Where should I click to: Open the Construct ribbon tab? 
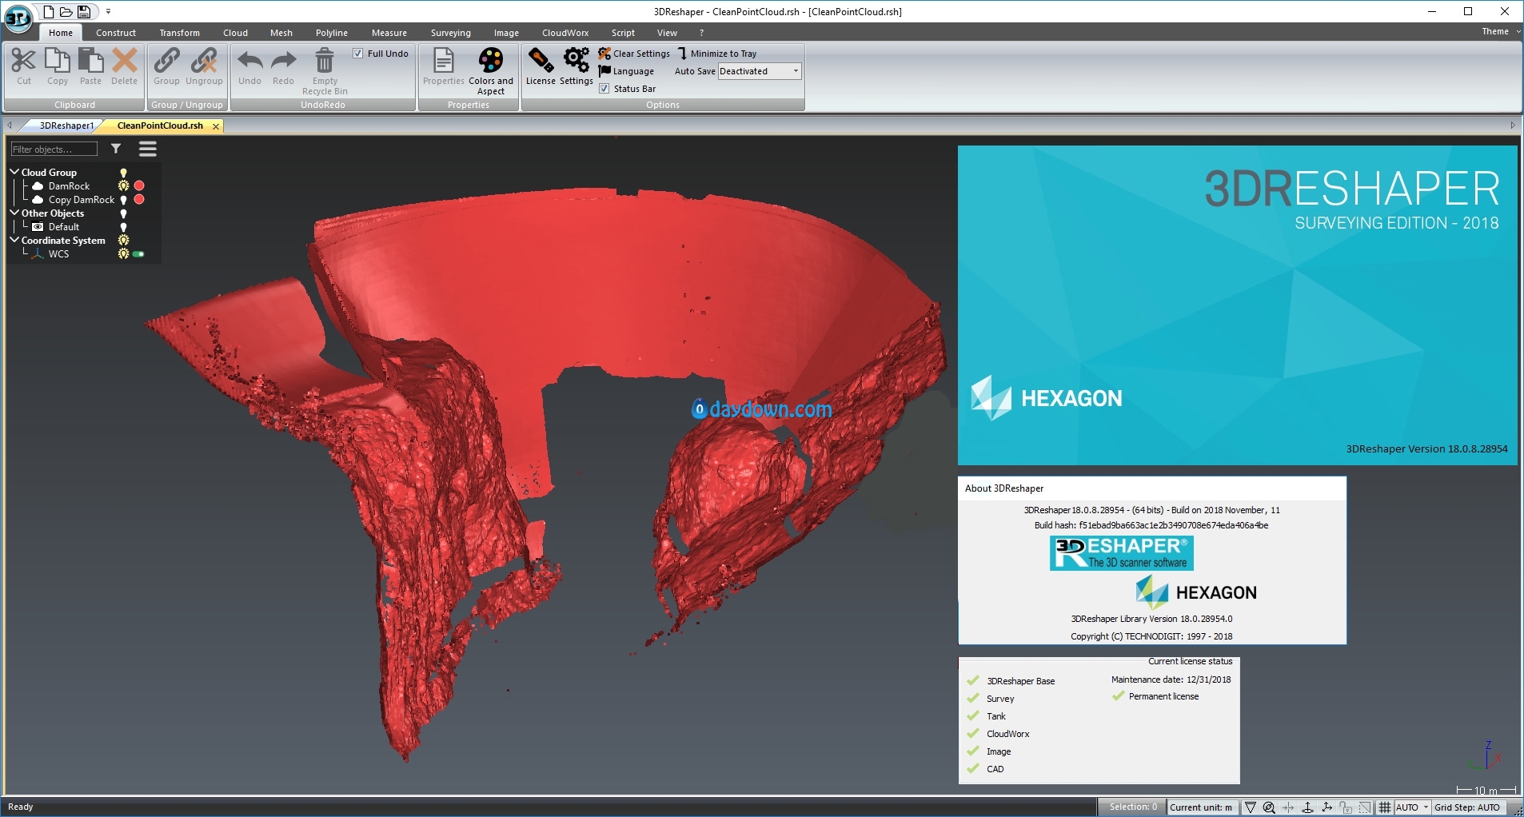[116, 33]
